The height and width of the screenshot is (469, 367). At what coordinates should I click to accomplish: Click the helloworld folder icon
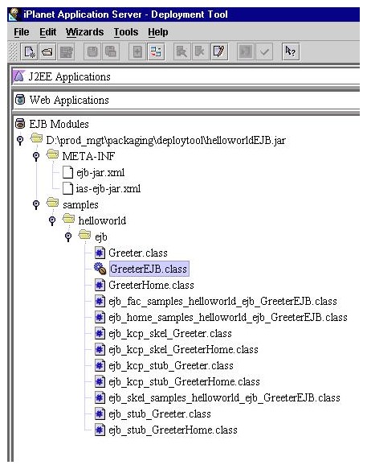pyautogui.click(x=69, y=219)
